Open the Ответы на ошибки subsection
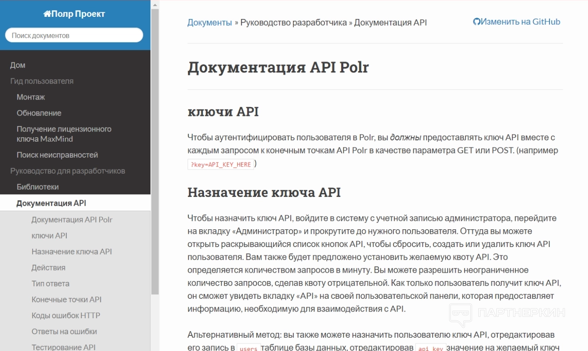588x351 pixels. (x=64, y=331)
